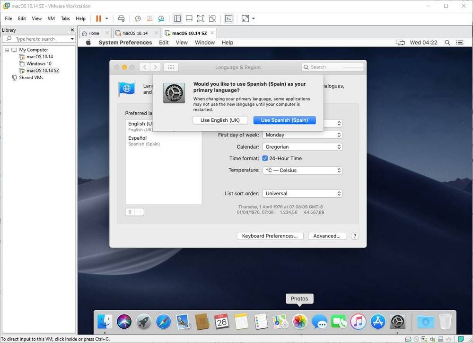Collapse the My Computer tree node

pos(7,50)
